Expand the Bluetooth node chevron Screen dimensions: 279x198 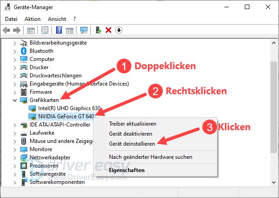pos(15,51)
